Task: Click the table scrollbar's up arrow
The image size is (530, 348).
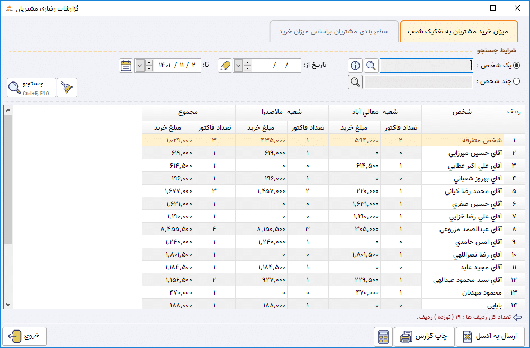Action: [8, 110]
